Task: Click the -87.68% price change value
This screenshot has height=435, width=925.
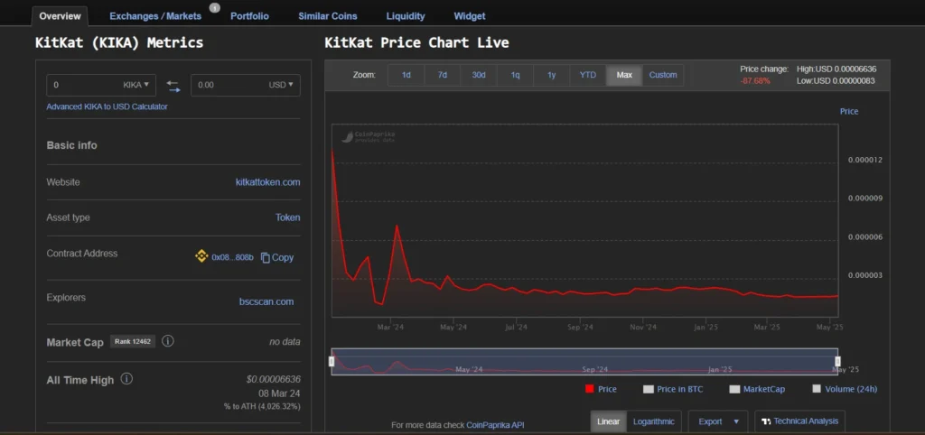Action: (755, 80)
